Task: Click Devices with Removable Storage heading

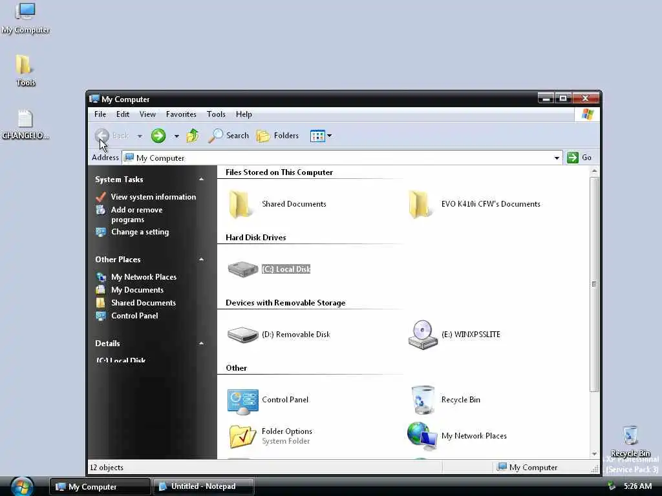Action: [285, 303]
